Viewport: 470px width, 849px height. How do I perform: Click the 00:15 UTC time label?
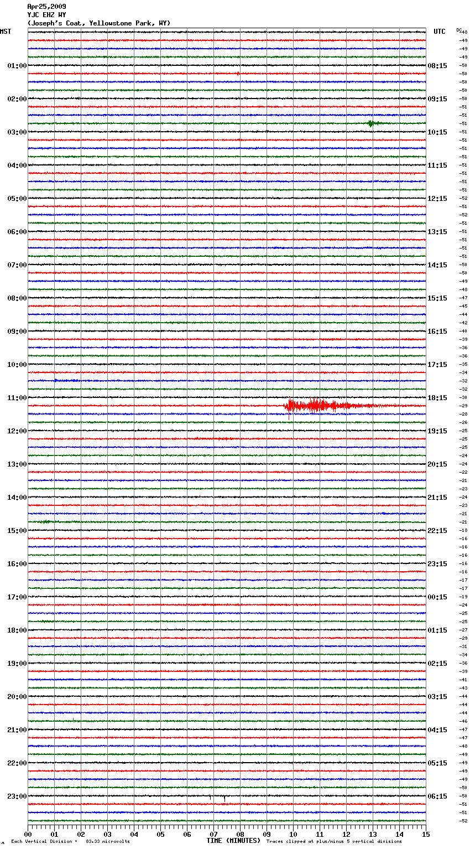tap(437, 597)
